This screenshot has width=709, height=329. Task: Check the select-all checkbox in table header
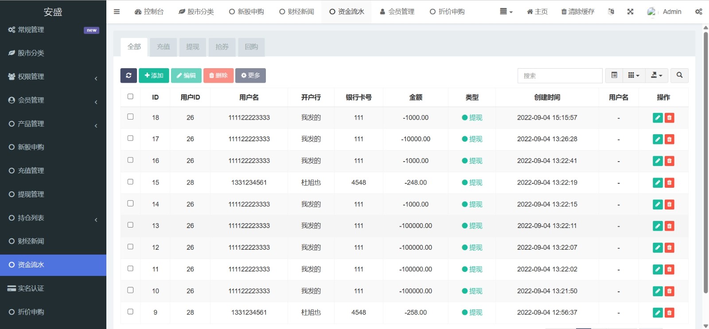(130, 97)
